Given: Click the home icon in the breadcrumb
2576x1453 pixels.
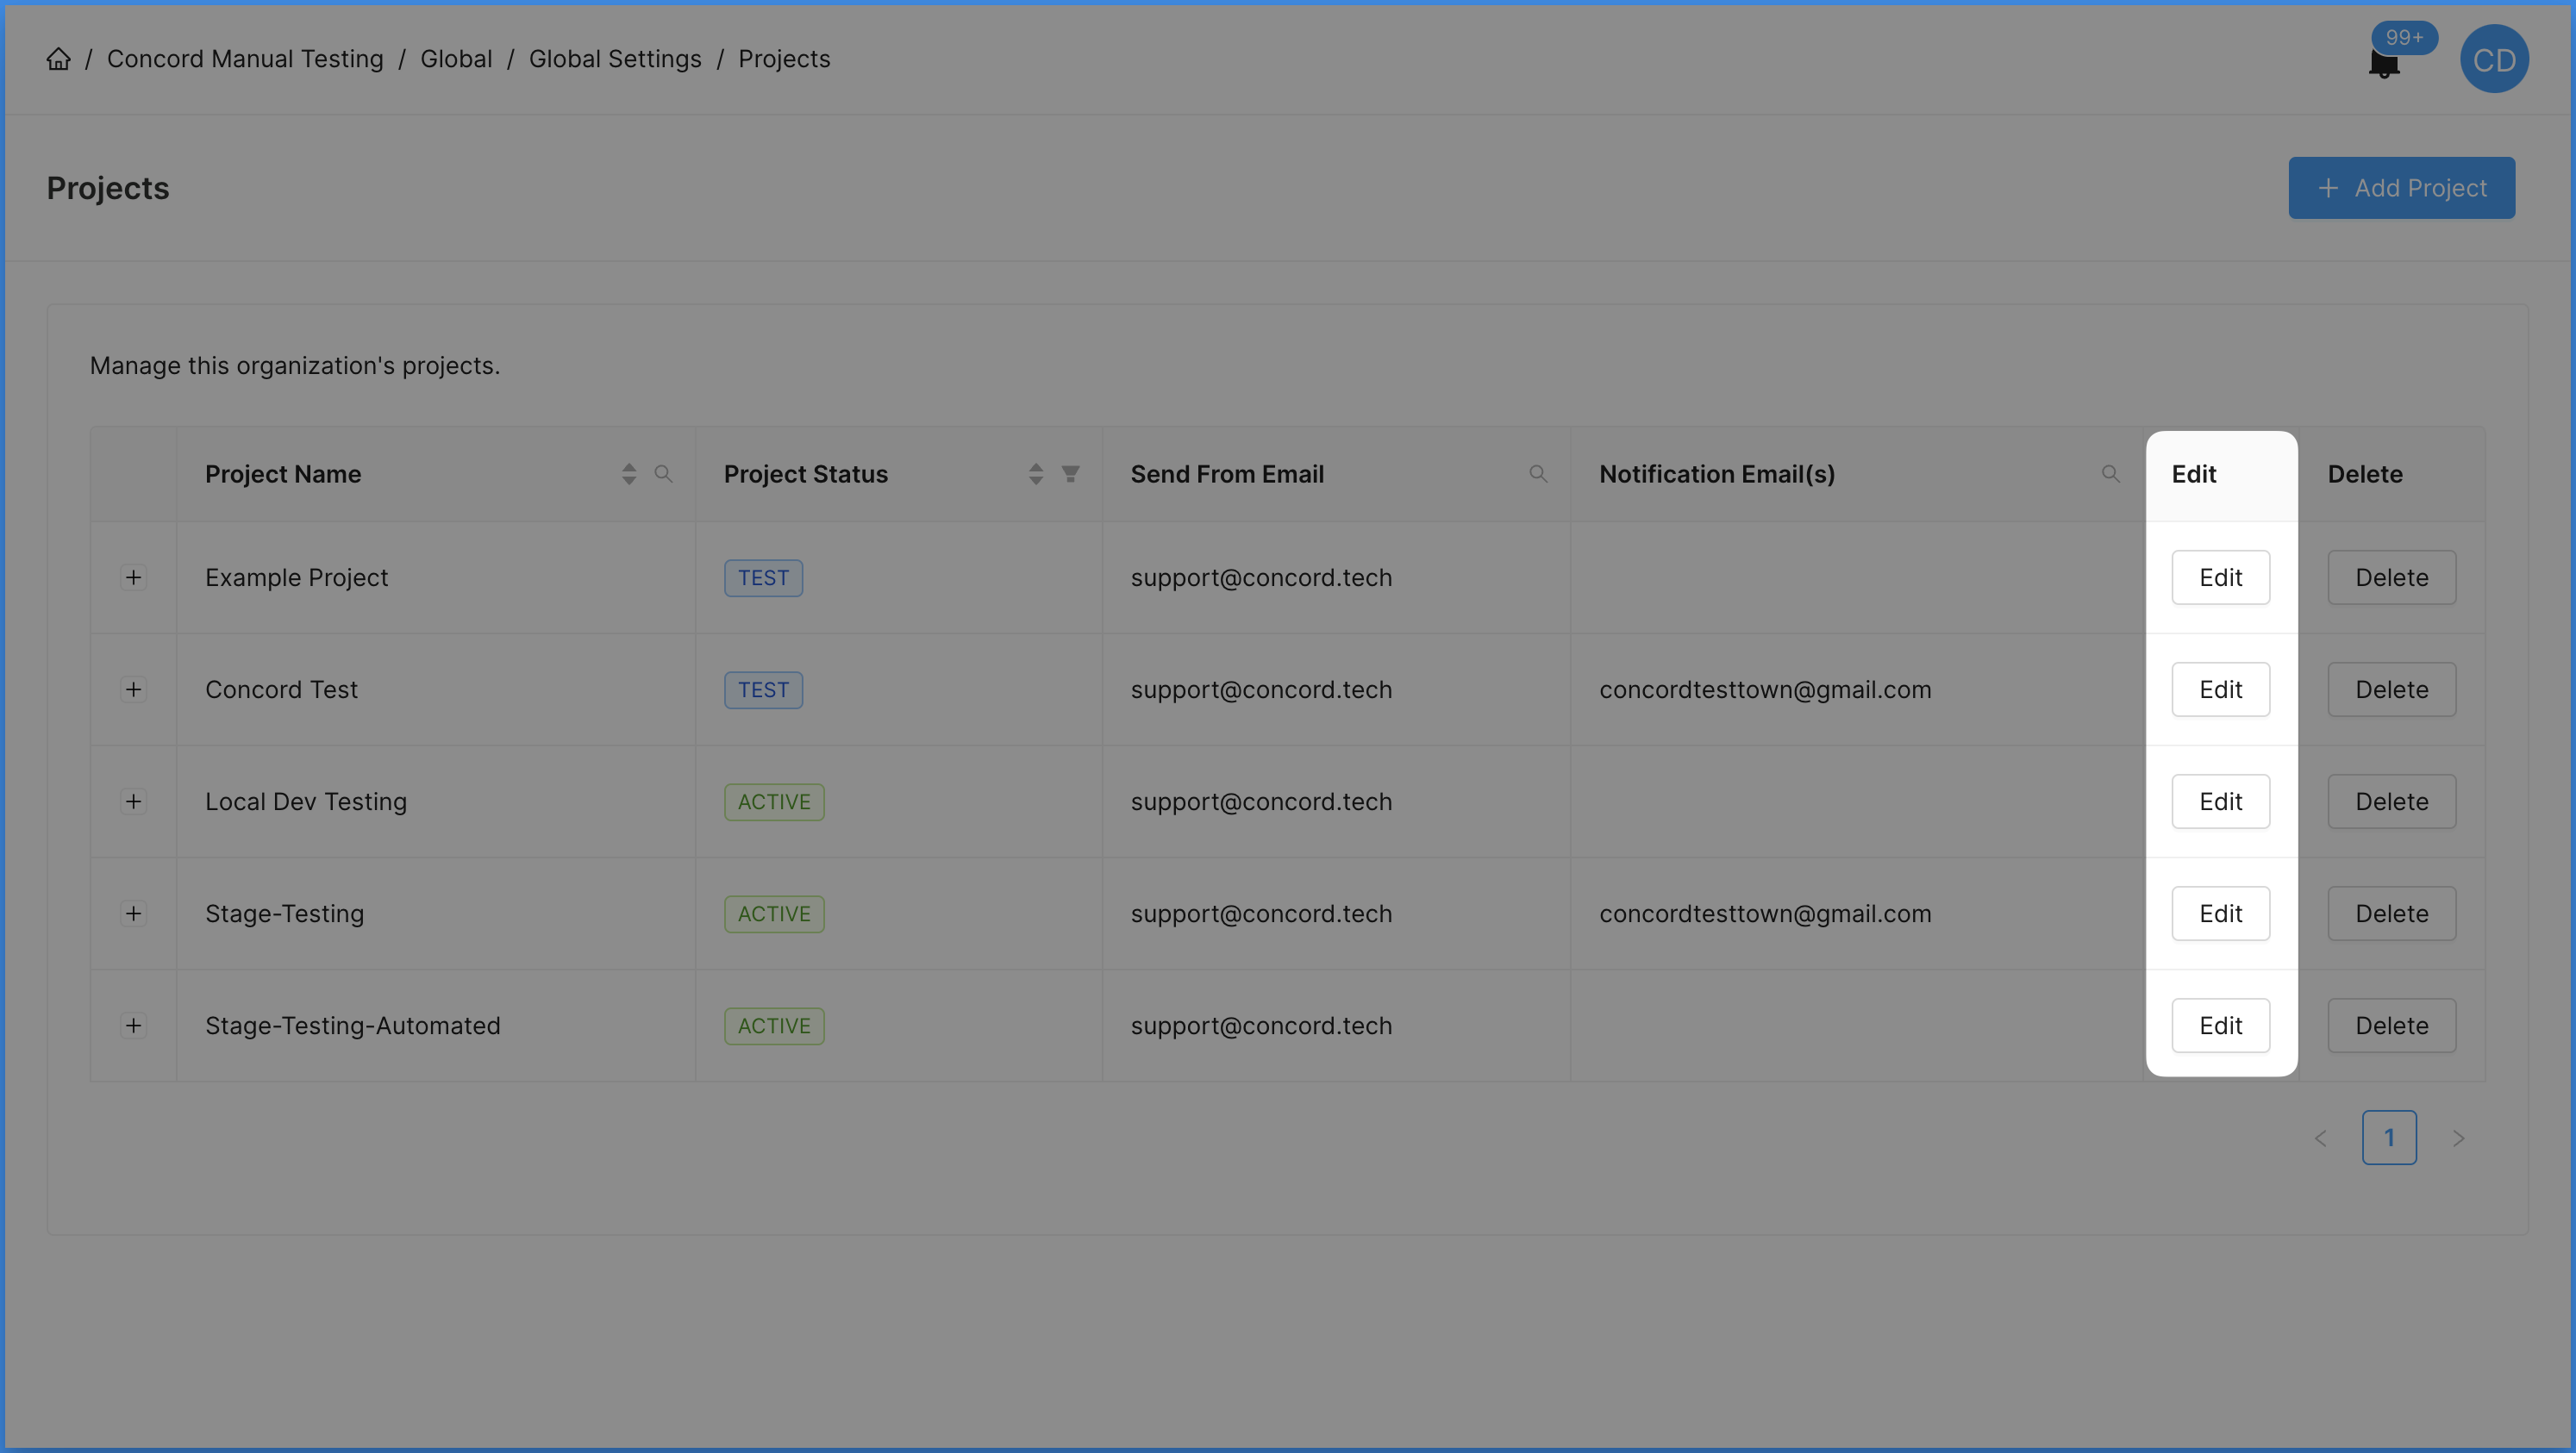Looking at the screenshot, I should (58, 59).
